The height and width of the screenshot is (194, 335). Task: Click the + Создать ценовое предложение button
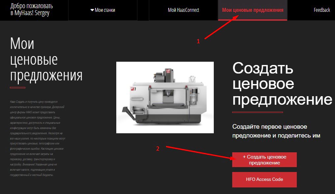coord(264,160)
